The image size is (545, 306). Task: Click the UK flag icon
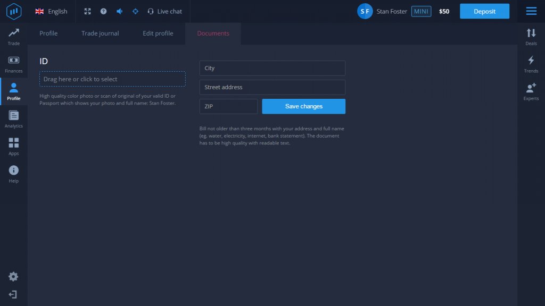point(39,12)
